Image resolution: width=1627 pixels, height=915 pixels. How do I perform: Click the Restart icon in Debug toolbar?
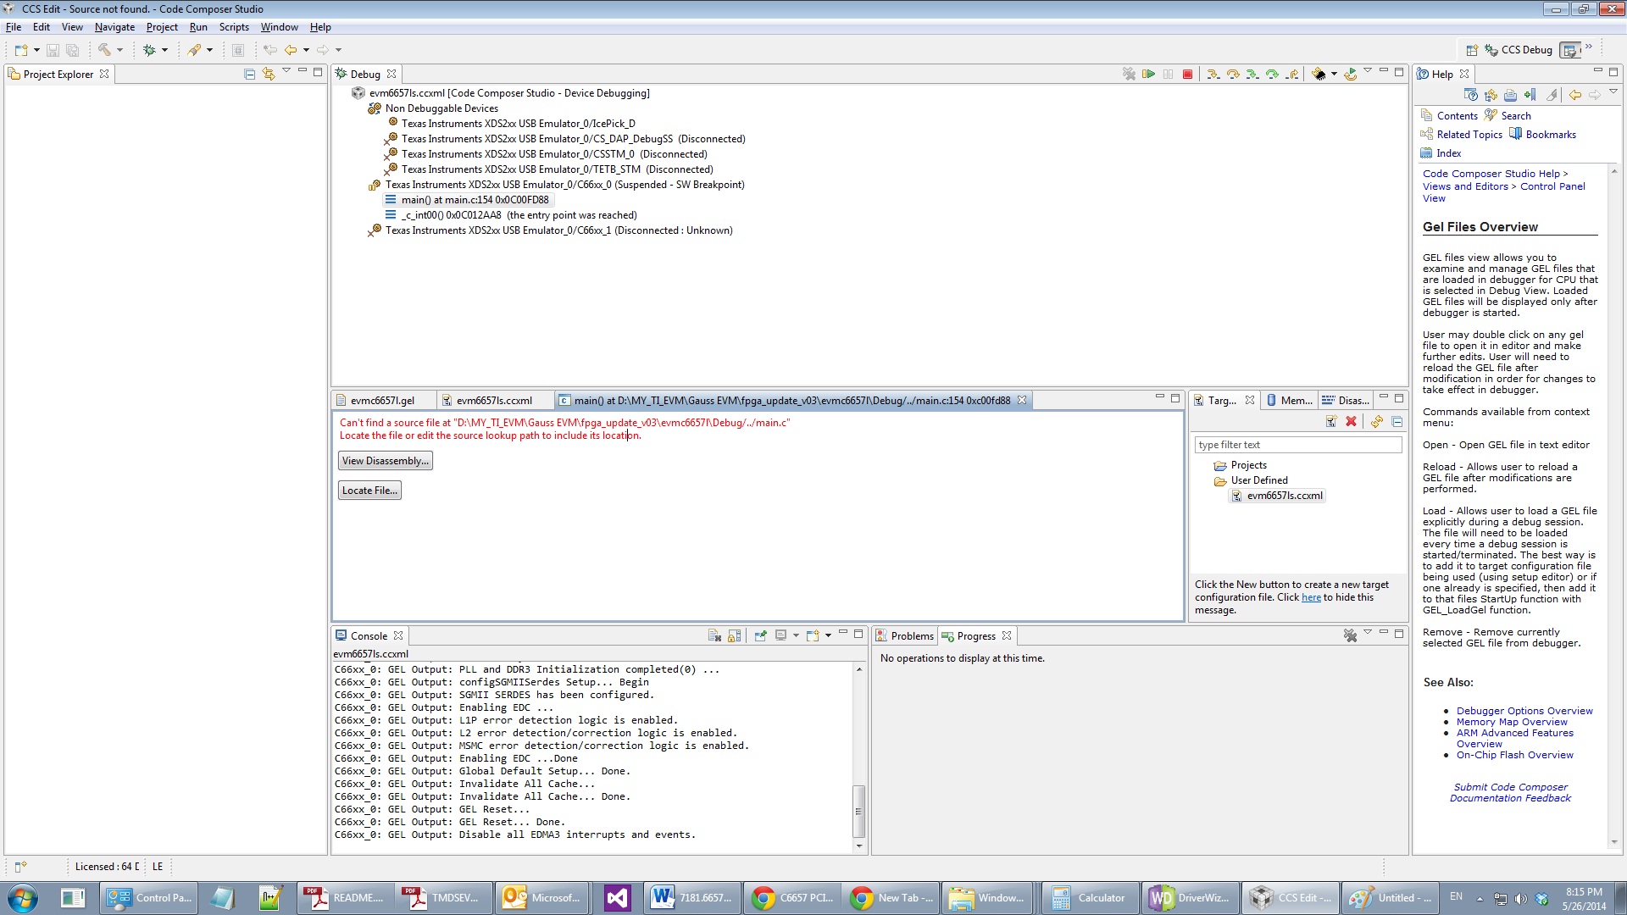point(1350,75)
